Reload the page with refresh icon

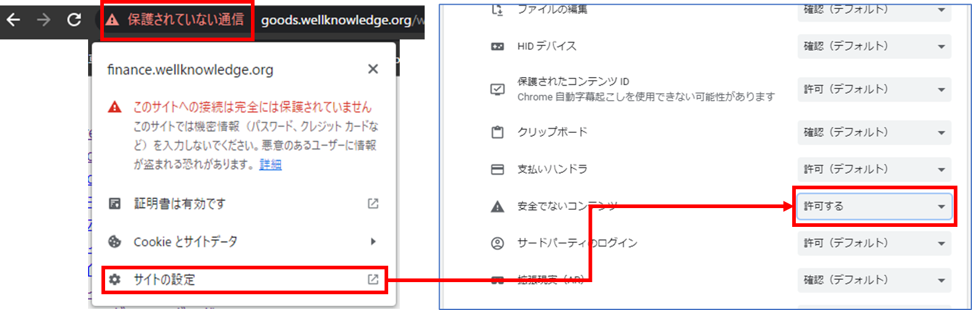pos(74,20)
